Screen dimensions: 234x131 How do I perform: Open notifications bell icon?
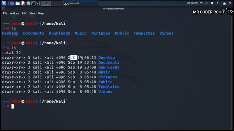point(212,3)
